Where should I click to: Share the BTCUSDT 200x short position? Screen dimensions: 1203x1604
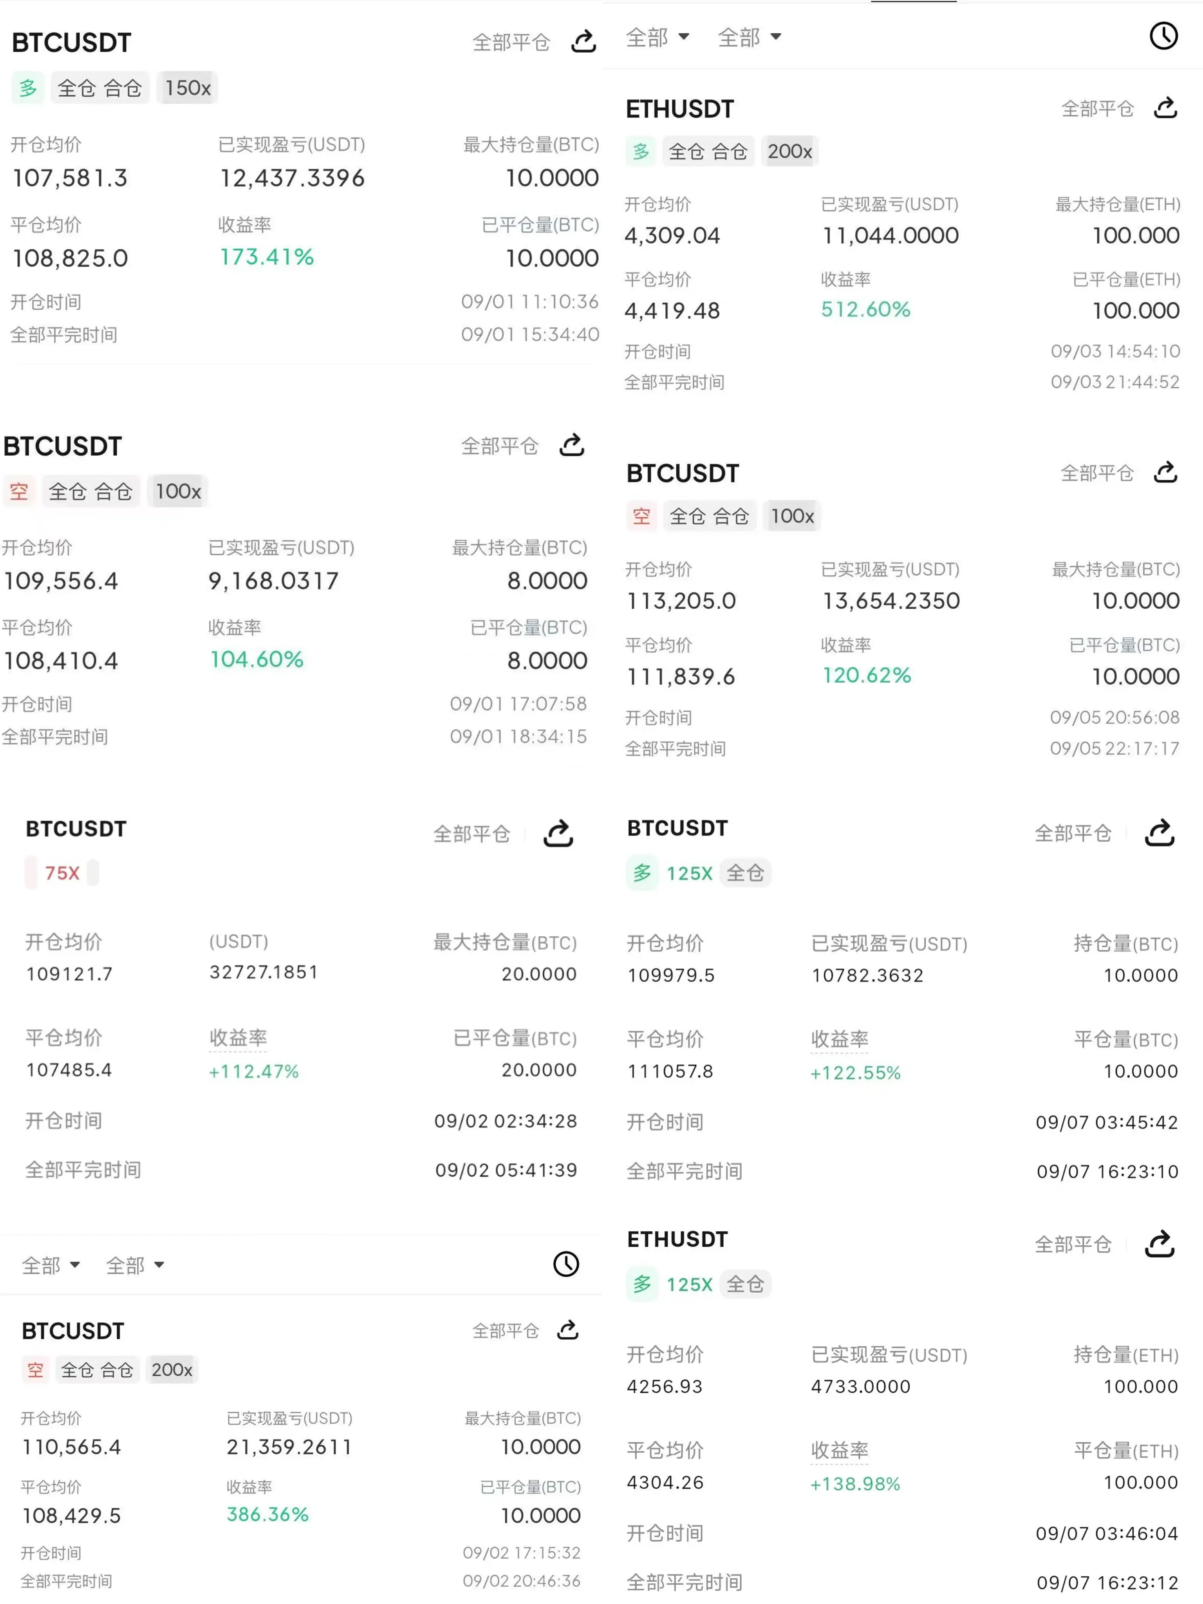pos(568,1330)
